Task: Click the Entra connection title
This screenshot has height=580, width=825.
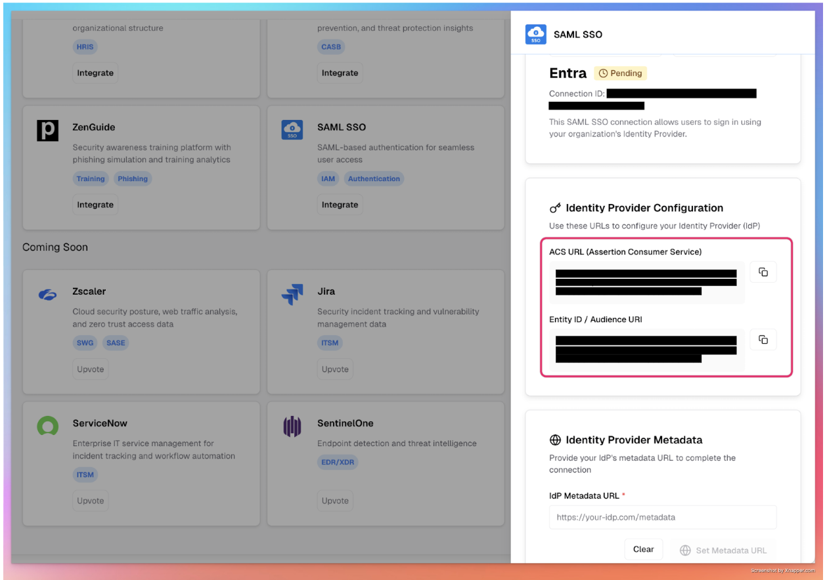Action: 568,73
